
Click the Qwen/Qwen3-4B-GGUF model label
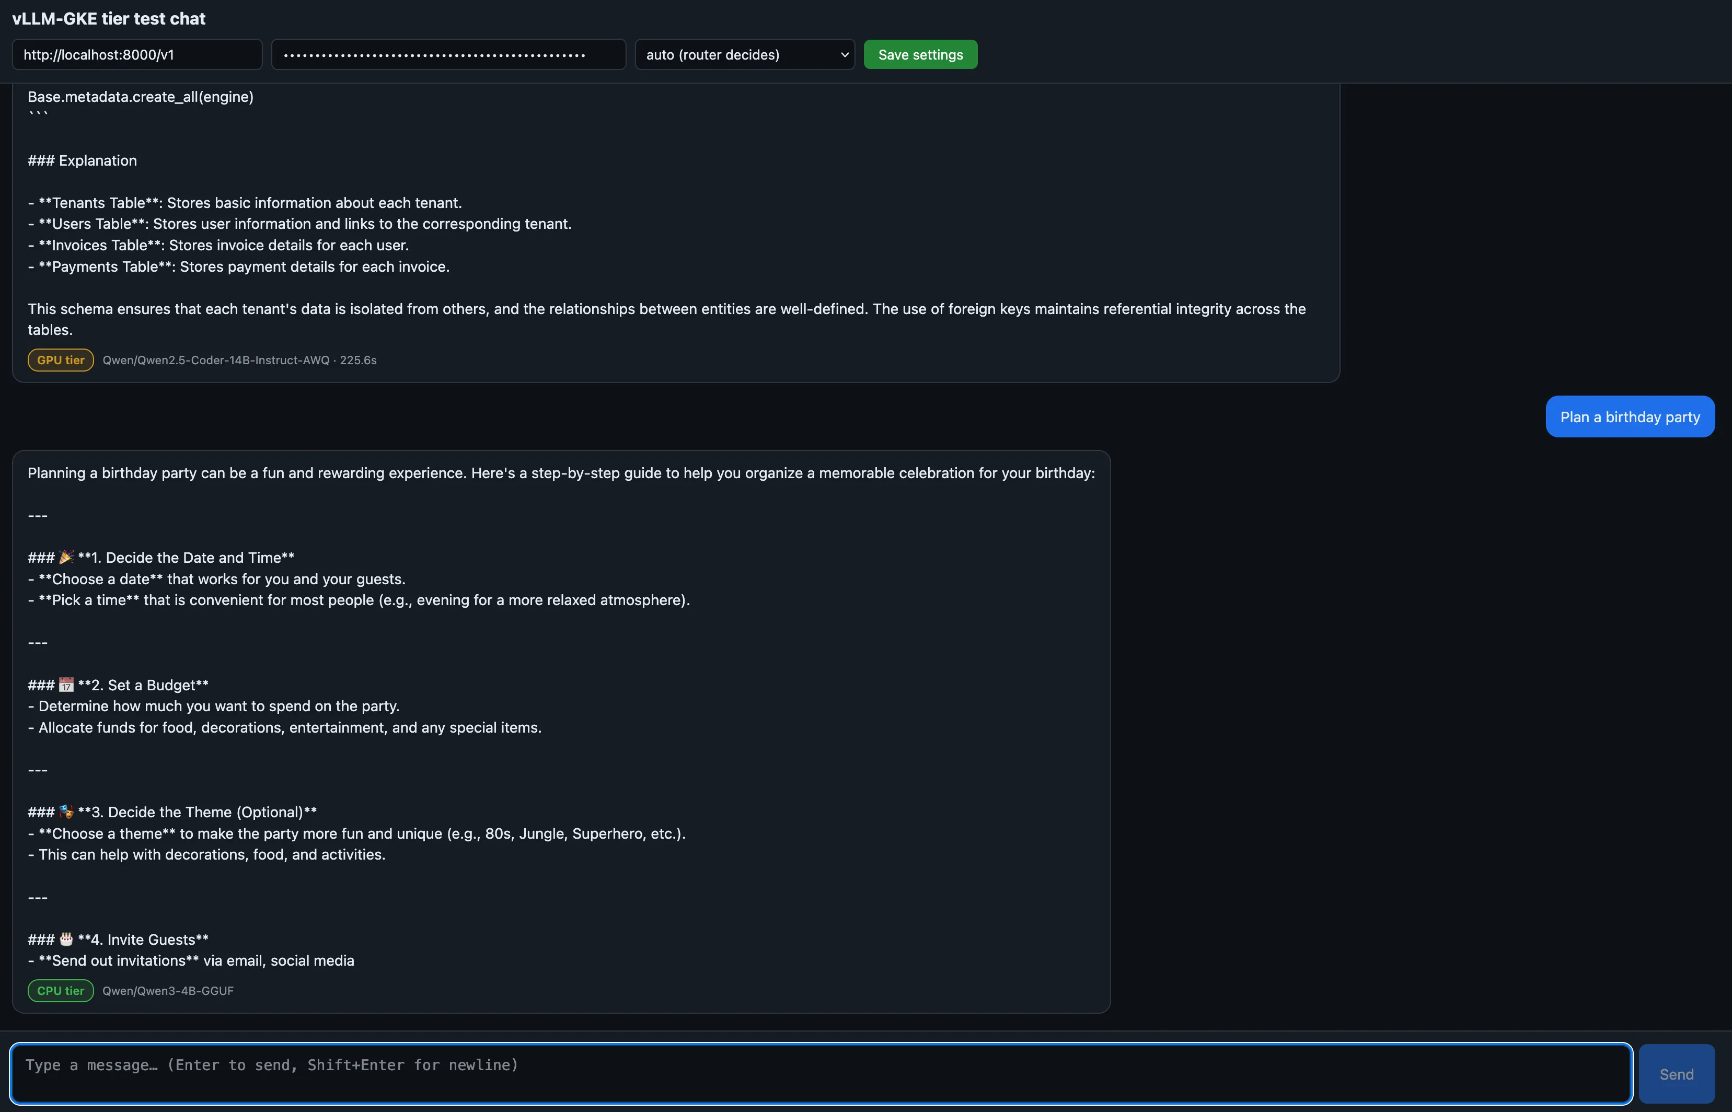(168, 991)
